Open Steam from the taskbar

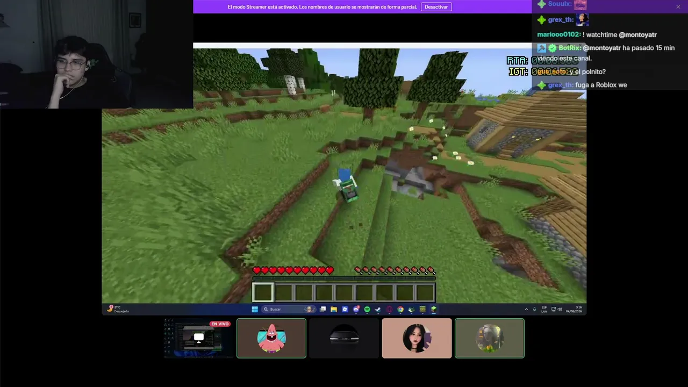coord(378,309)
